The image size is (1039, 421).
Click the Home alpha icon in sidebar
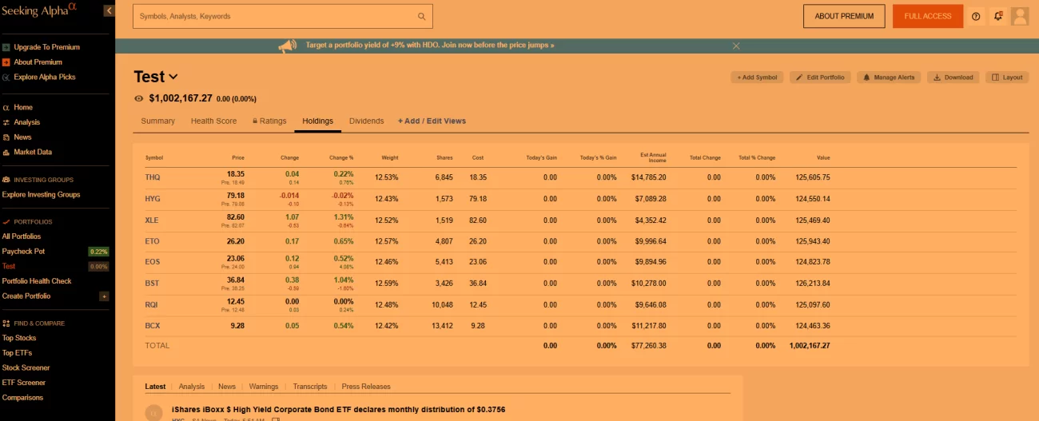pyautogui.click(x=6, y=107)
